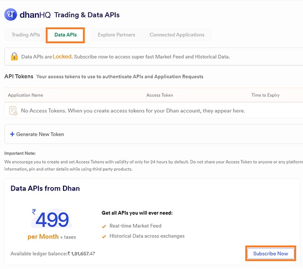Click the API Tokens heading
The image size is (303, 269).
(19, 76)
